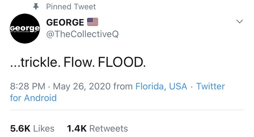This screenshot has width=254, height=137.
Task: Click the US flag emoji beside GEORGE
Action: 93,22
